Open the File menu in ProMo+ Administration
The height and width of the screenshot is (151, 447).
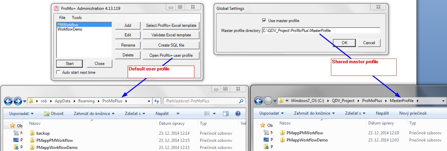62,17
